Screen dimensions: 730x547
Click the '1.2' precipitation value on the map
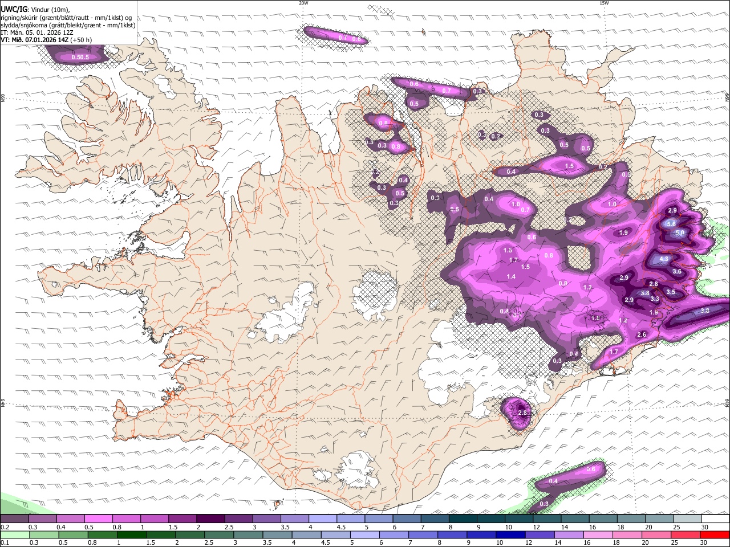pyautogui.click(x=623, y=321)
